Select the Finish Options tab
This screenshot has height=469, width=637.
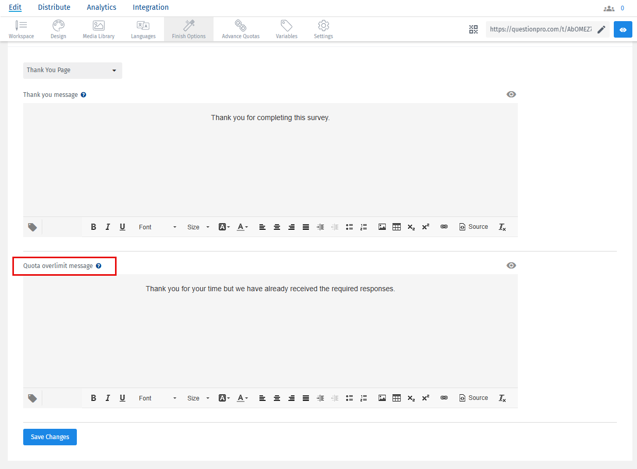tap(189, 29)
